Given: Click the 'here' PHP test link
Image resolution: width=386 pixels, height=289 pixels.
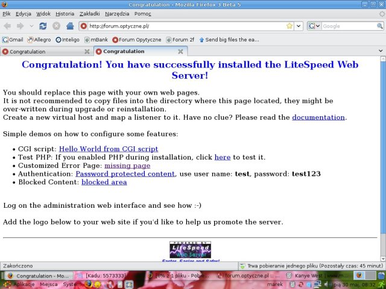Looking at the screenshot, I should (223, 157).
